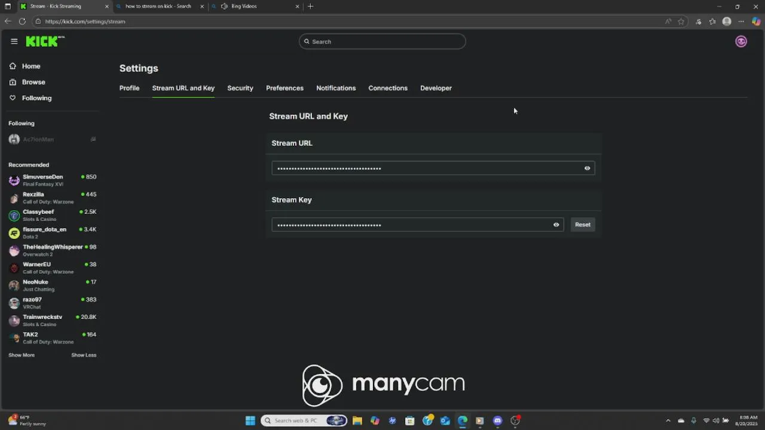The image size is (765, 430).
Task: Open fissure_dota_en channel avatar
Action: 14,233
